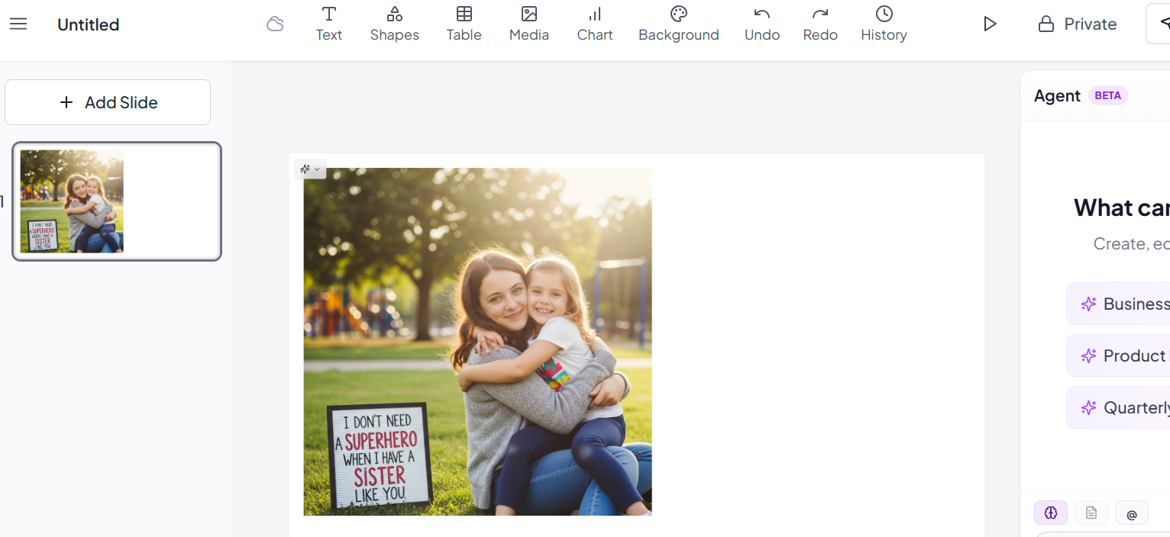
Task: Open the Background palette tool
Action: pyautogui.click(x=678, y=24)
